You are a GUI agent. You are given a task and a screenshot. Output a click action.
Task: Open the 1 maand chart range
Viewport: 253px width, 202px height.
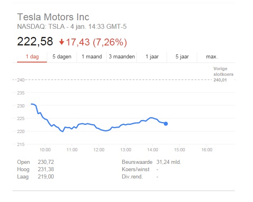tap(92, 57)
